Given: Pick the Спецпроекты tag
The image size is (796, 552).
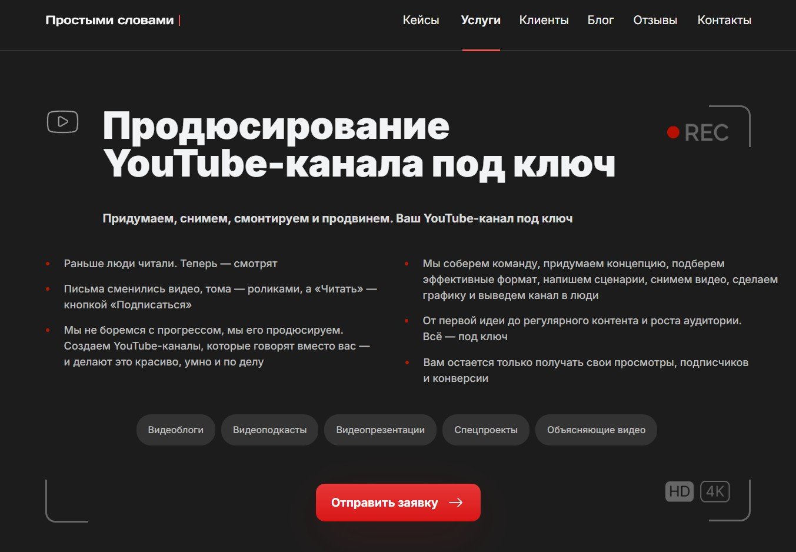Looking at the screenshot, I should tap(486, 430).
